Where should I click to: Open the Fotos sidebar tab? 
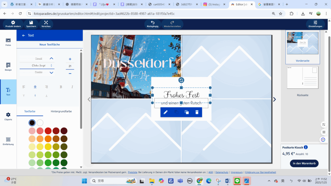click(x=8, y=42)
